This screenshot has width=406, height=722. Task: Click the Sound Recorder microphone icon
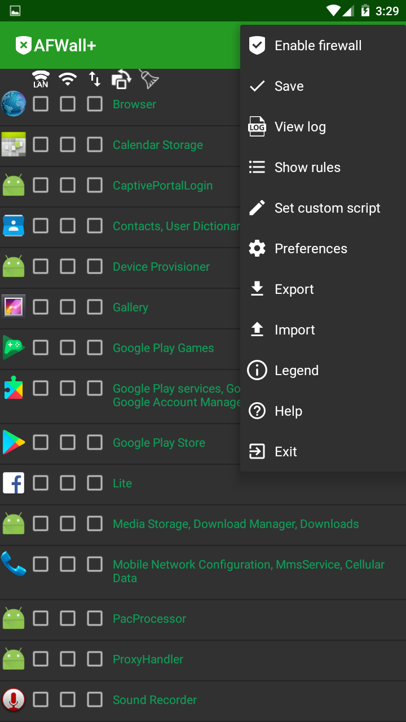pyautogui.click(x=14, y=699)
